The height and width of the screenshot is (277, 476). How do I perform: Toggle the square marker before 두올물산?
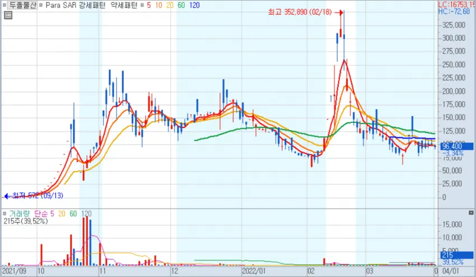(x=4, y=5)
